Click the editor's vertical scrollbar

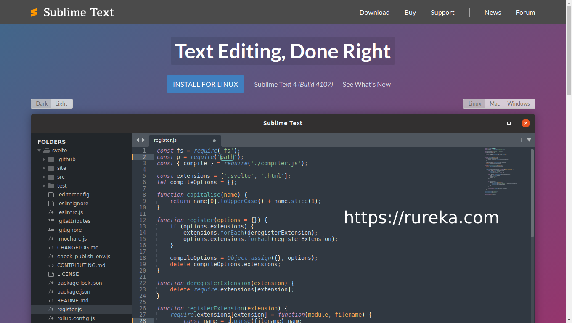(532, 193)
